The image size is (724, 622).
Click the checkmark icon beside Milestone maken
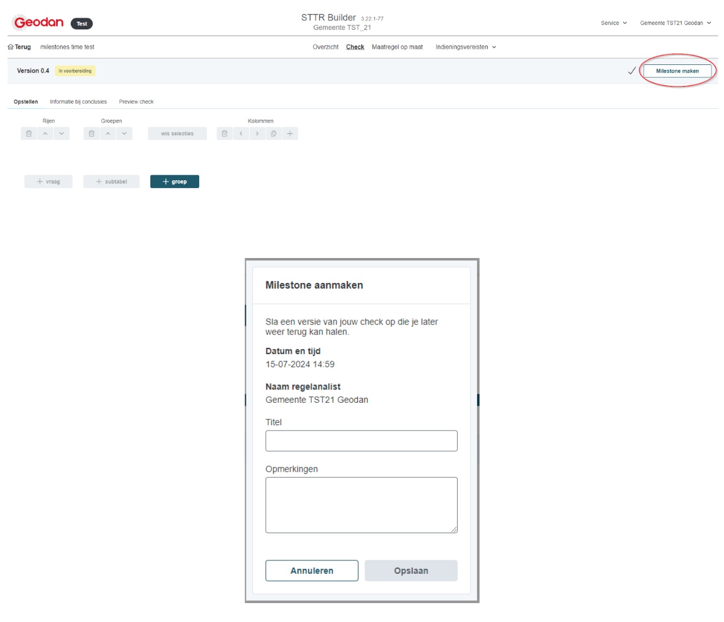pos(631,71)
